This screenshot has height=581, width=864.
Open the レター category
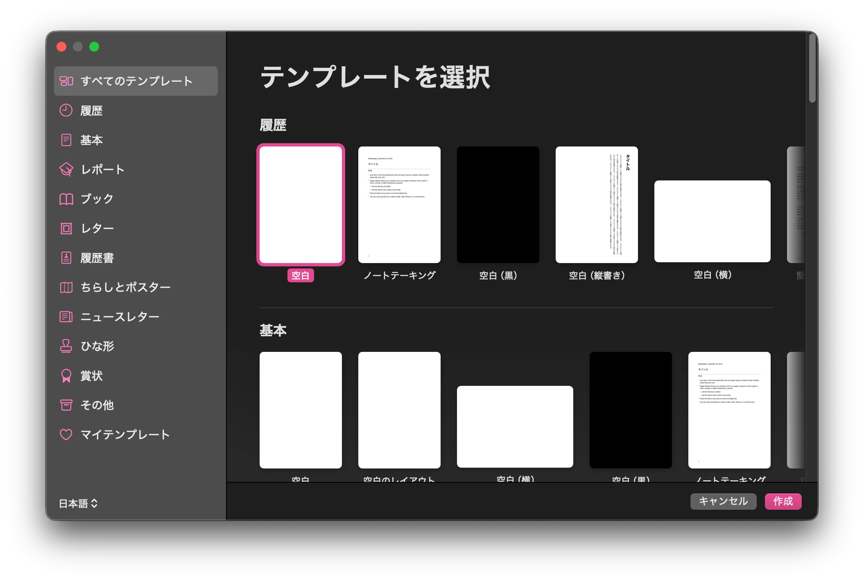pyautogui.click(x=136, y=228)
